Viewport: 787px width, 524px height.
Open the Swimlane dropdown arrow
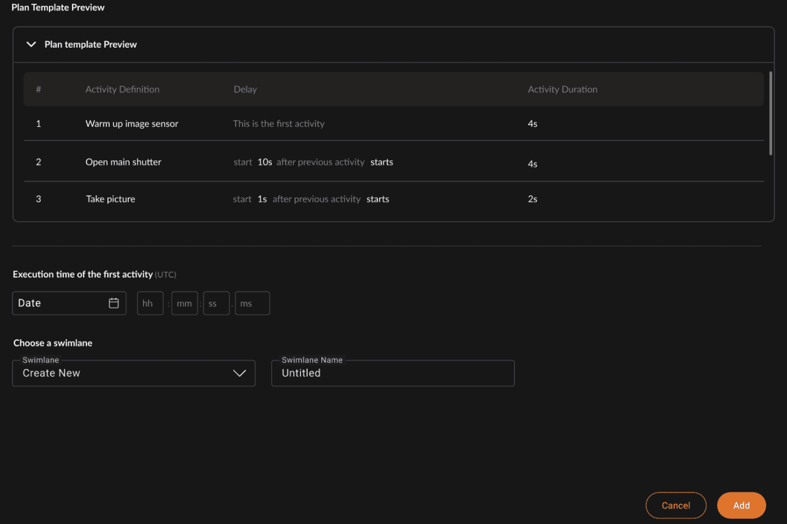tap(239, 373)
